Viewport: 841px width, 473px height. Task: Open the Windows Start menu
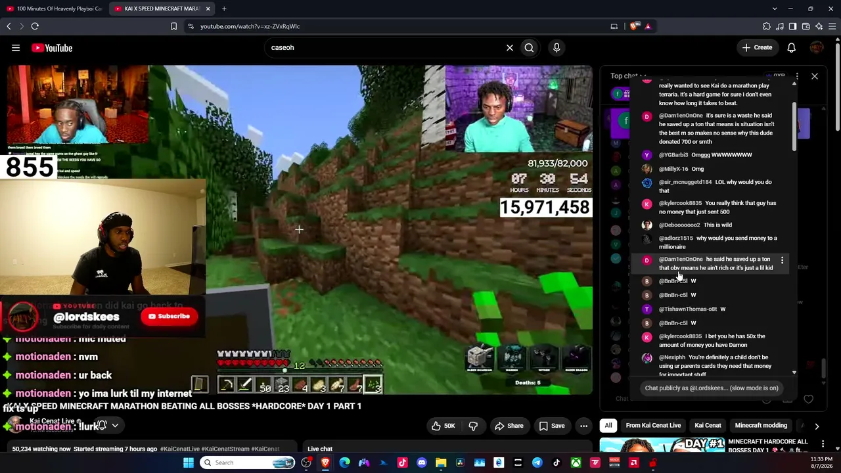(189, 462)
